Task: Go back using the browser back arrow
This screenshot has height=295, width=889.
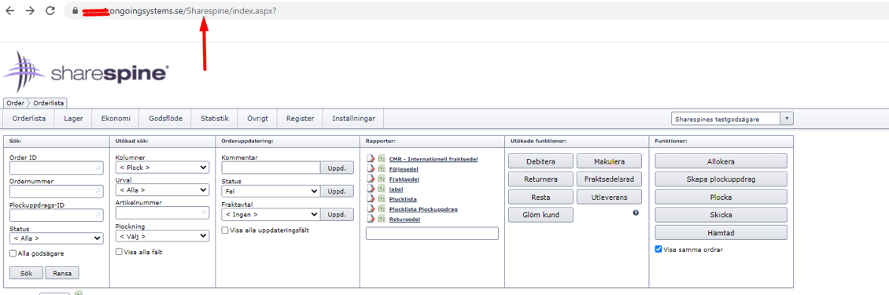Action: tap(9, 11)
